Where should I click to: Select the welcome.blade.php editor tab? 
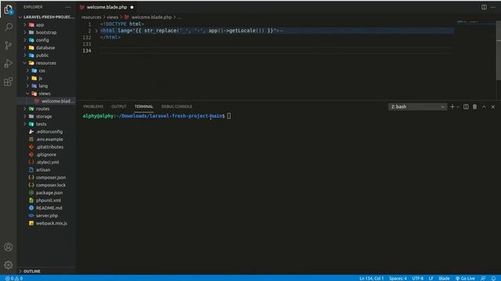106,7
